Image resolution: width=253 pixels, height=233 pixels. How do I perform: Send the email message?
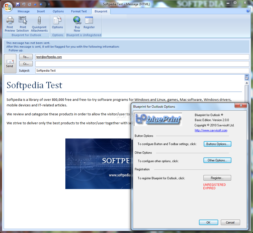pyautogui.click(x=10, y=63)
